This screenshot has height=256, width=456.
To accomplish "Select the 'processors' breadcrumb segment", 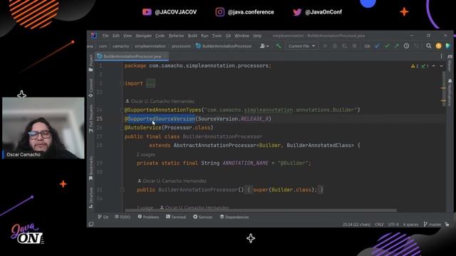I will (181, 46).
